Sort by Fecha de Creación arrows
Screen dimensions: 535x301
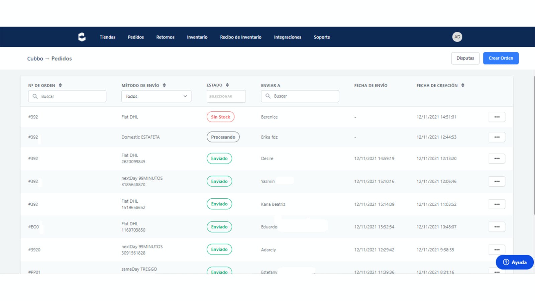coord(463,85)
